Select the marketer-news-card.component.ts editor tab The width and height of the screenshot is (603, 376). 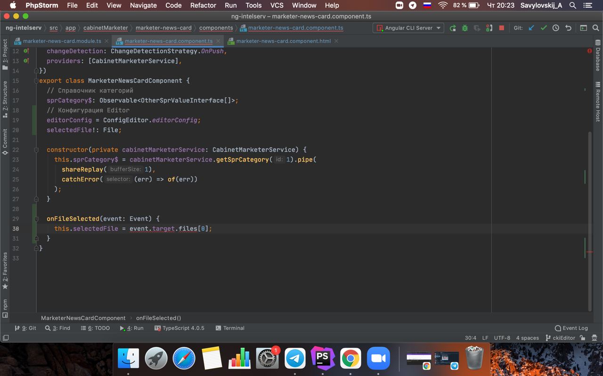click(168, 41)
